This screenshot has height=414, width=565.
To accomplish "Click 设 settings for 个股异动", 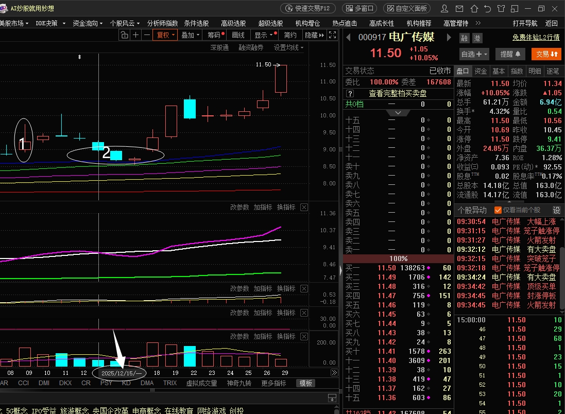I will click(556, 210).
